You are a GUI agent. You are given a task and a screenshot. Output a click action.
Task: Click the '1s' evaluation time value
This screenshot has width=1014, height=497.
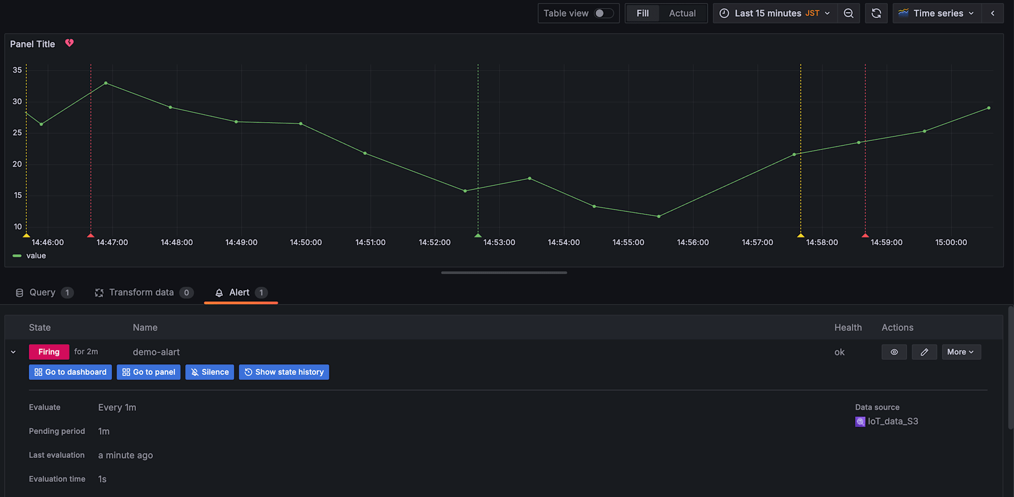pos(102,479)
